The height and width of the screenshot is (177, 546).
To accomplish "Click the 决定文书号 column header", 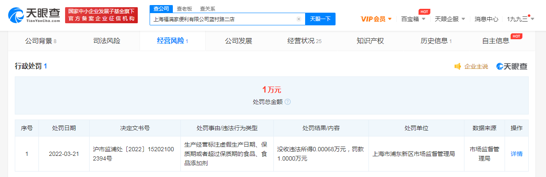I will [135, 128].
